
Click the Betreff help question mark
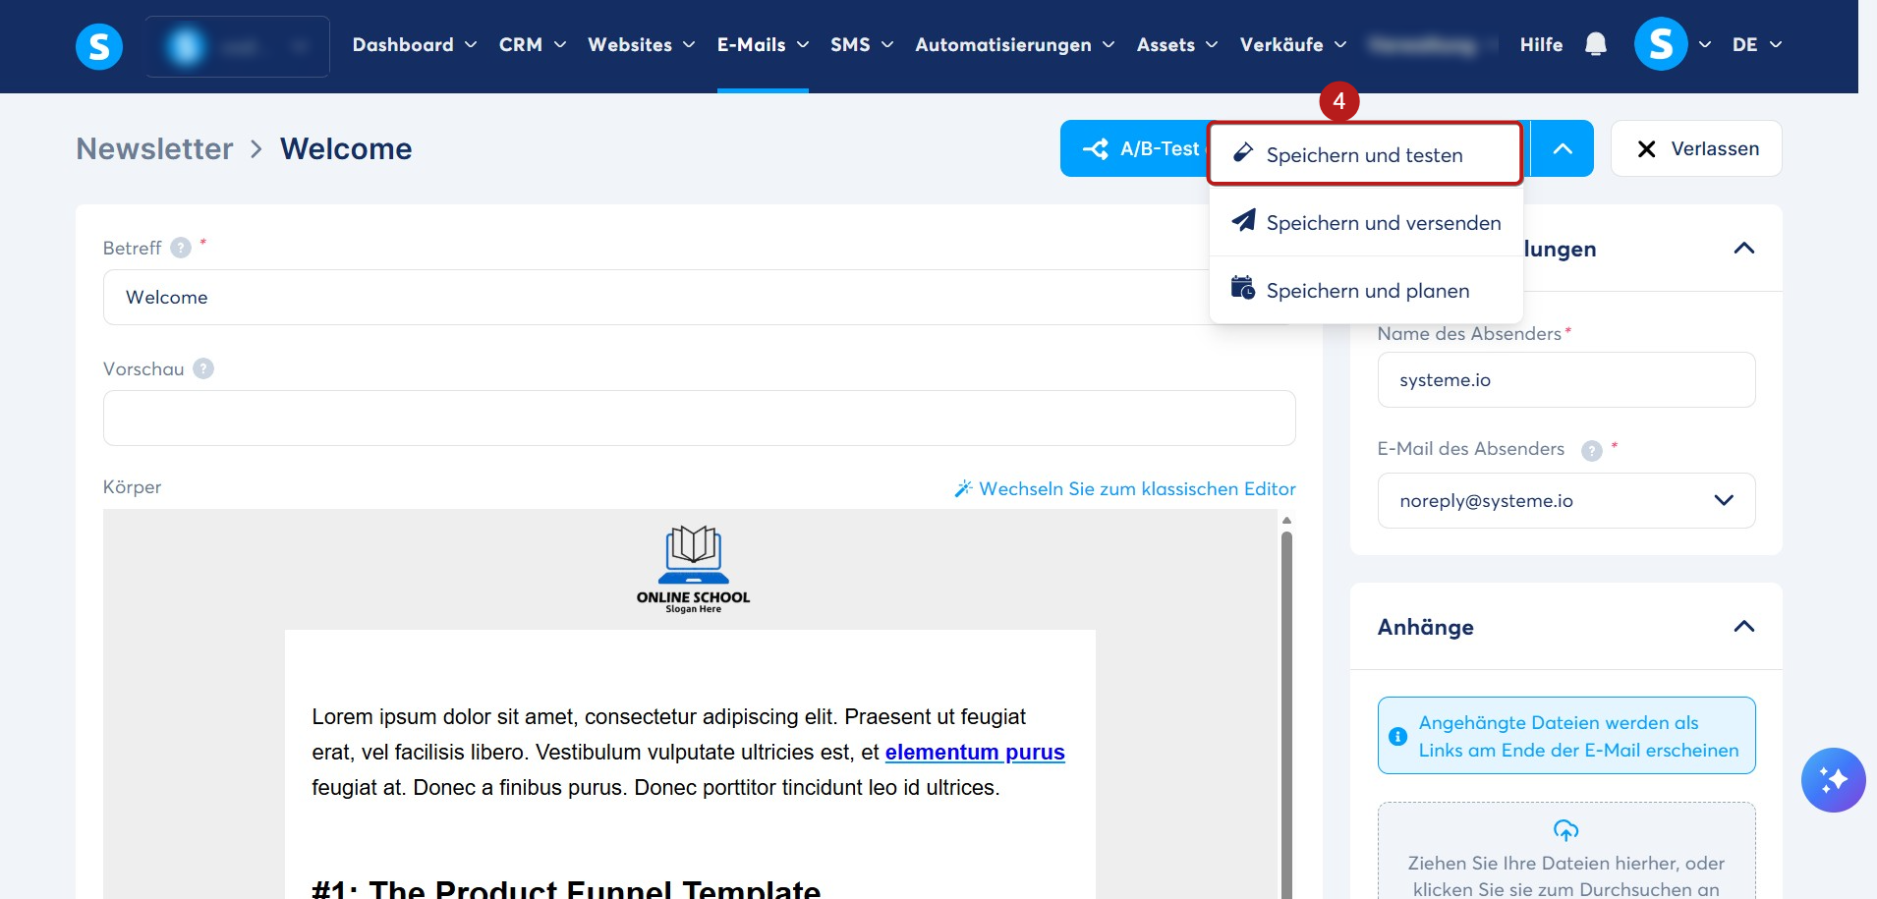(181, 248)
